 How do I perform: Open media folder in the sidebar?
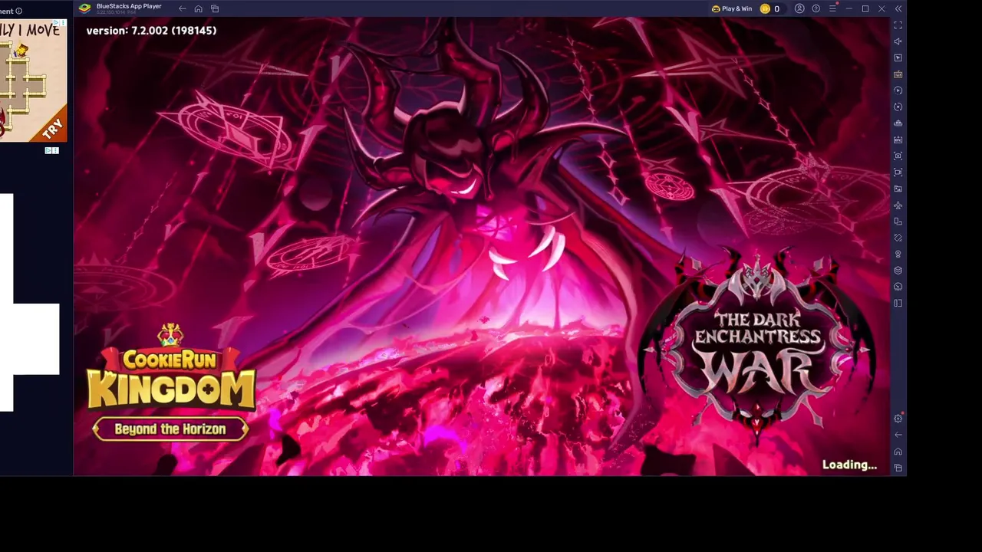[898, 189]
